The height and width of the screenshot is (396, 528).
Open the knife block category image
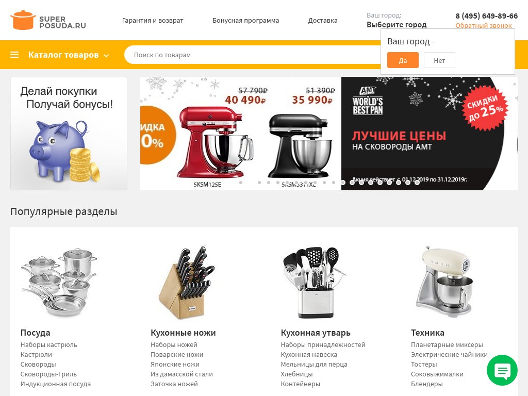187,282
